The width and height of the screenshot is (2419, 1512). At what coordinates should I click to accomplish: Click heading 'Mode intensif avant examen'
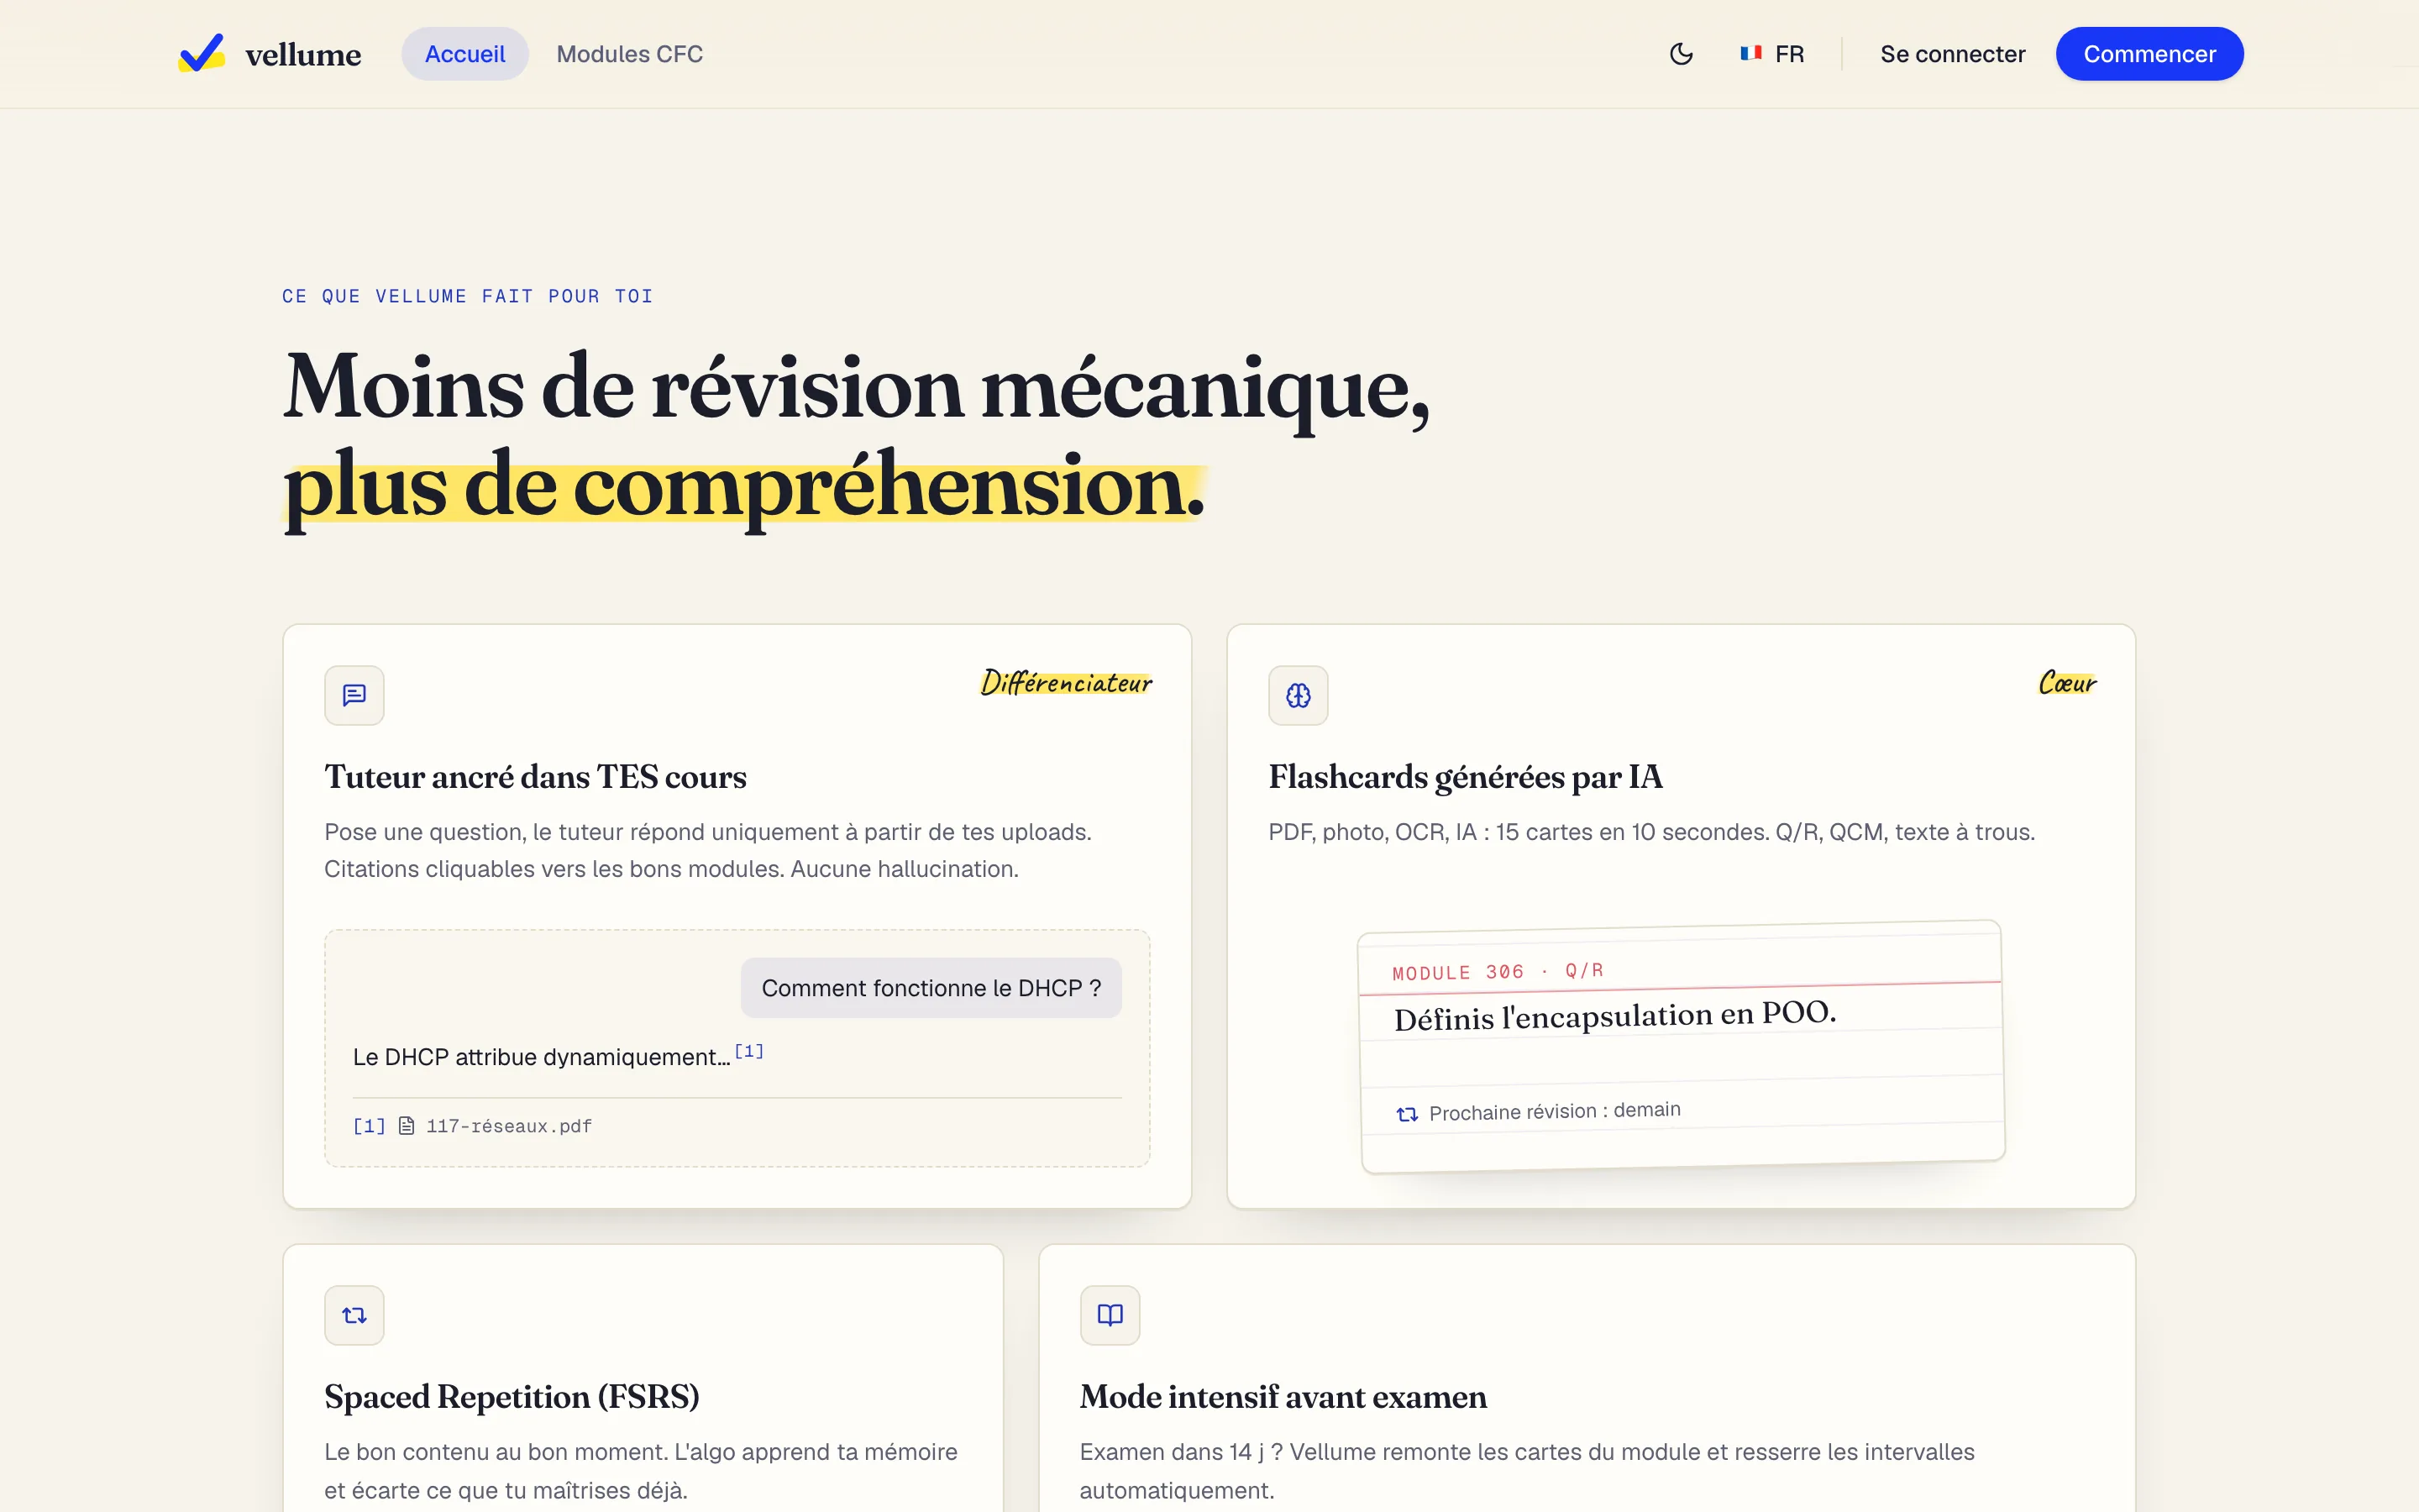click(1283, 1397)
